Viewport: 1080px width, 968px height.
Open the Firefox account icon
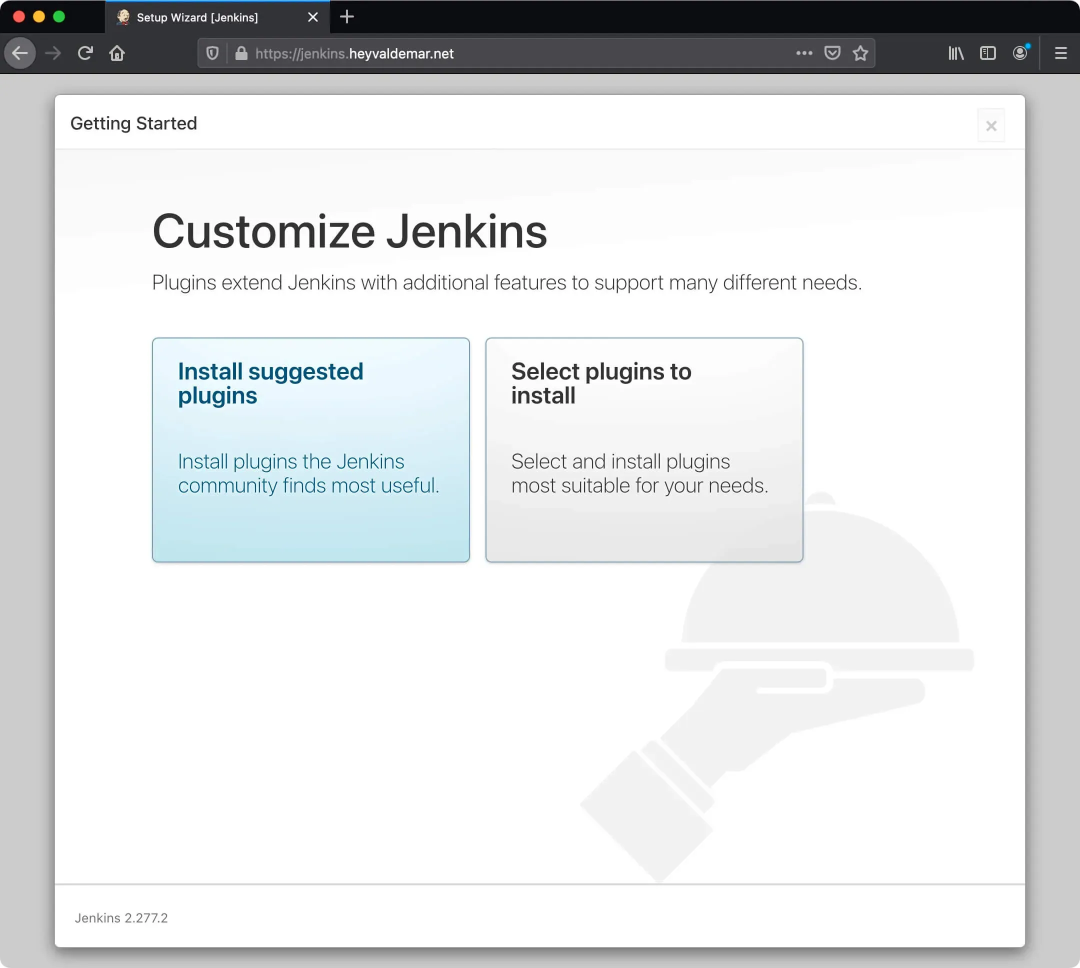click(x=1020, y=53)
